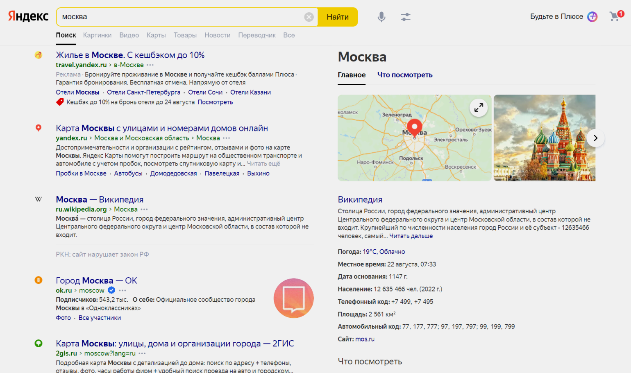
Task: Open search settings sliders icon
Action: 405,17
